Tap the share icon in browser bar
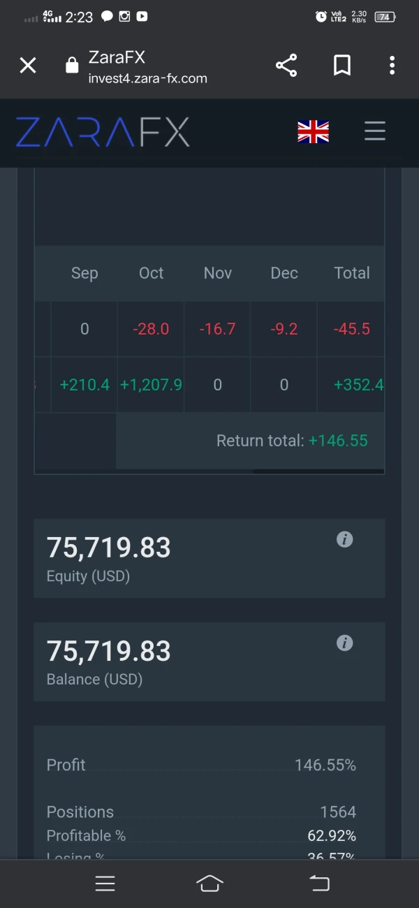The height and width of the screenshot is (908, 419). click(286, 66)
